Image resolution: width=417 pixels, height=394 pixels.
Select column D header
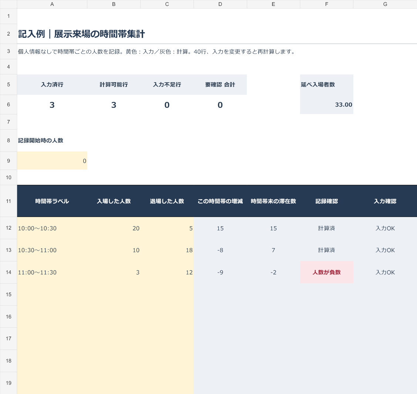click(x=220, y=4)
